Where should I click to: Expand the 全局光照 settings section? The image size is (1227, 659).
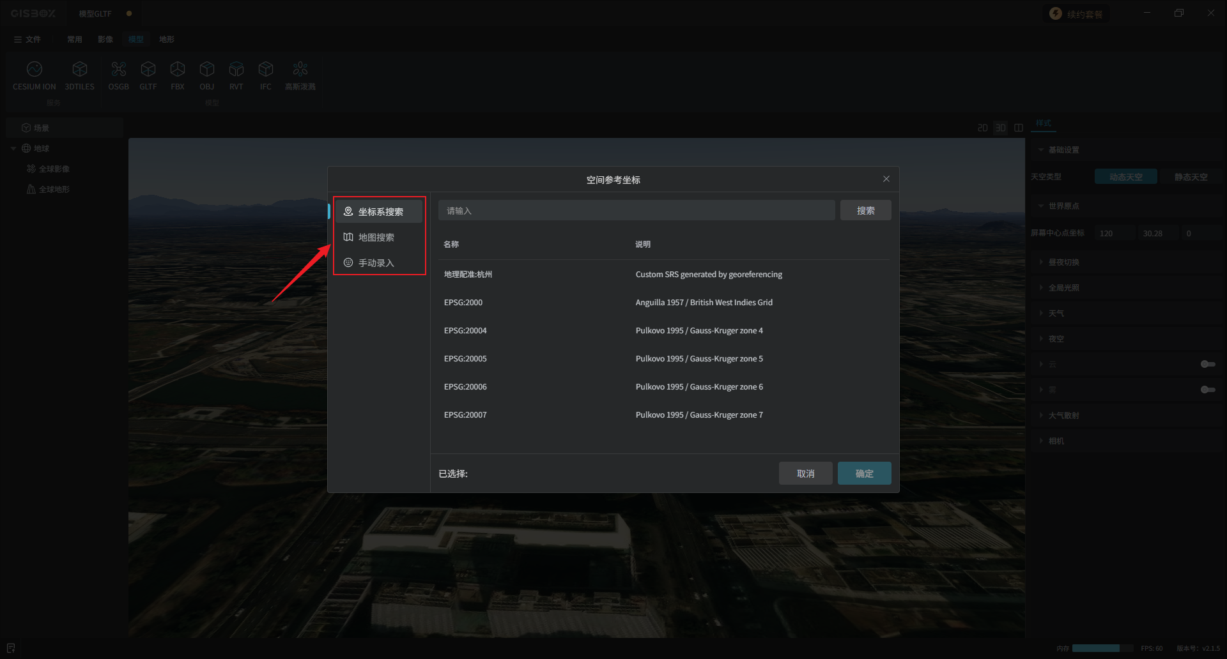pos(1063,288)
